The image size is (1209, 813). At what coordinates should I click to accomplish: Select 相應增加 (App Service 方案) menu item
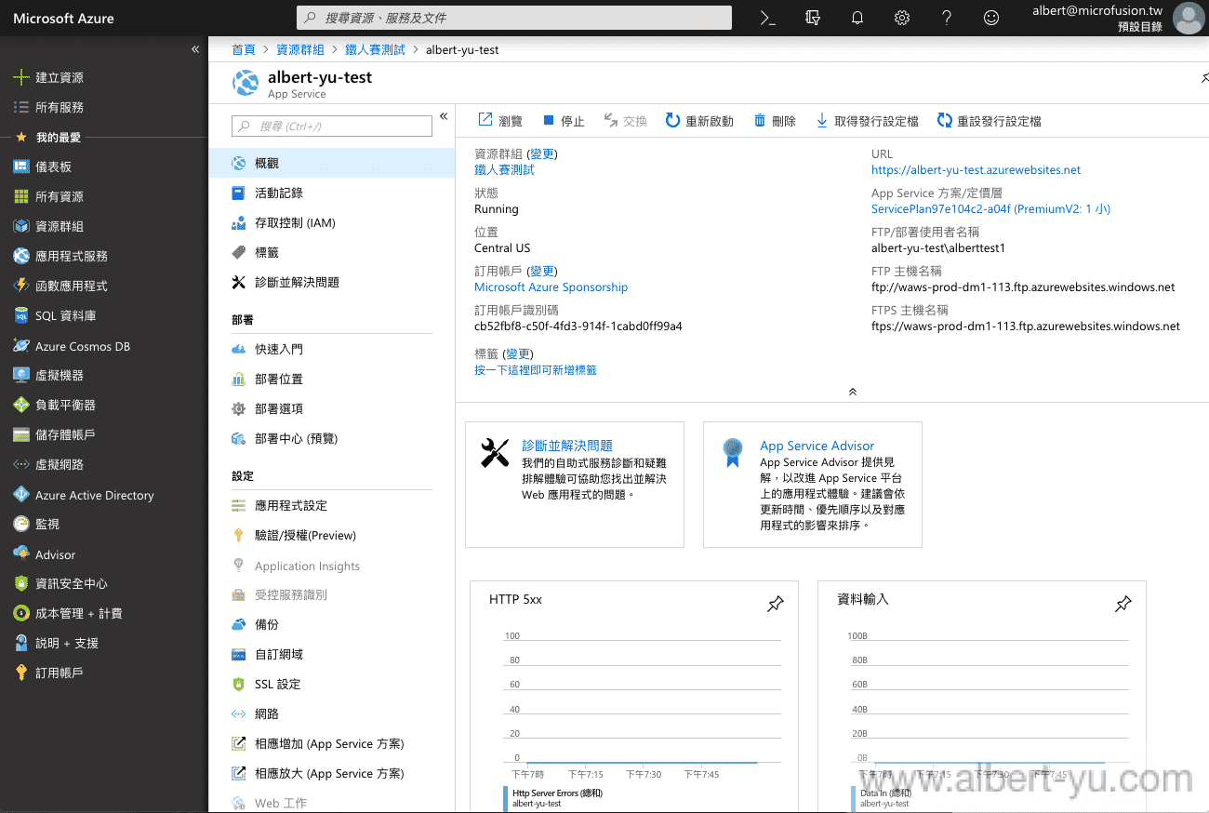(x=332, y=743)
